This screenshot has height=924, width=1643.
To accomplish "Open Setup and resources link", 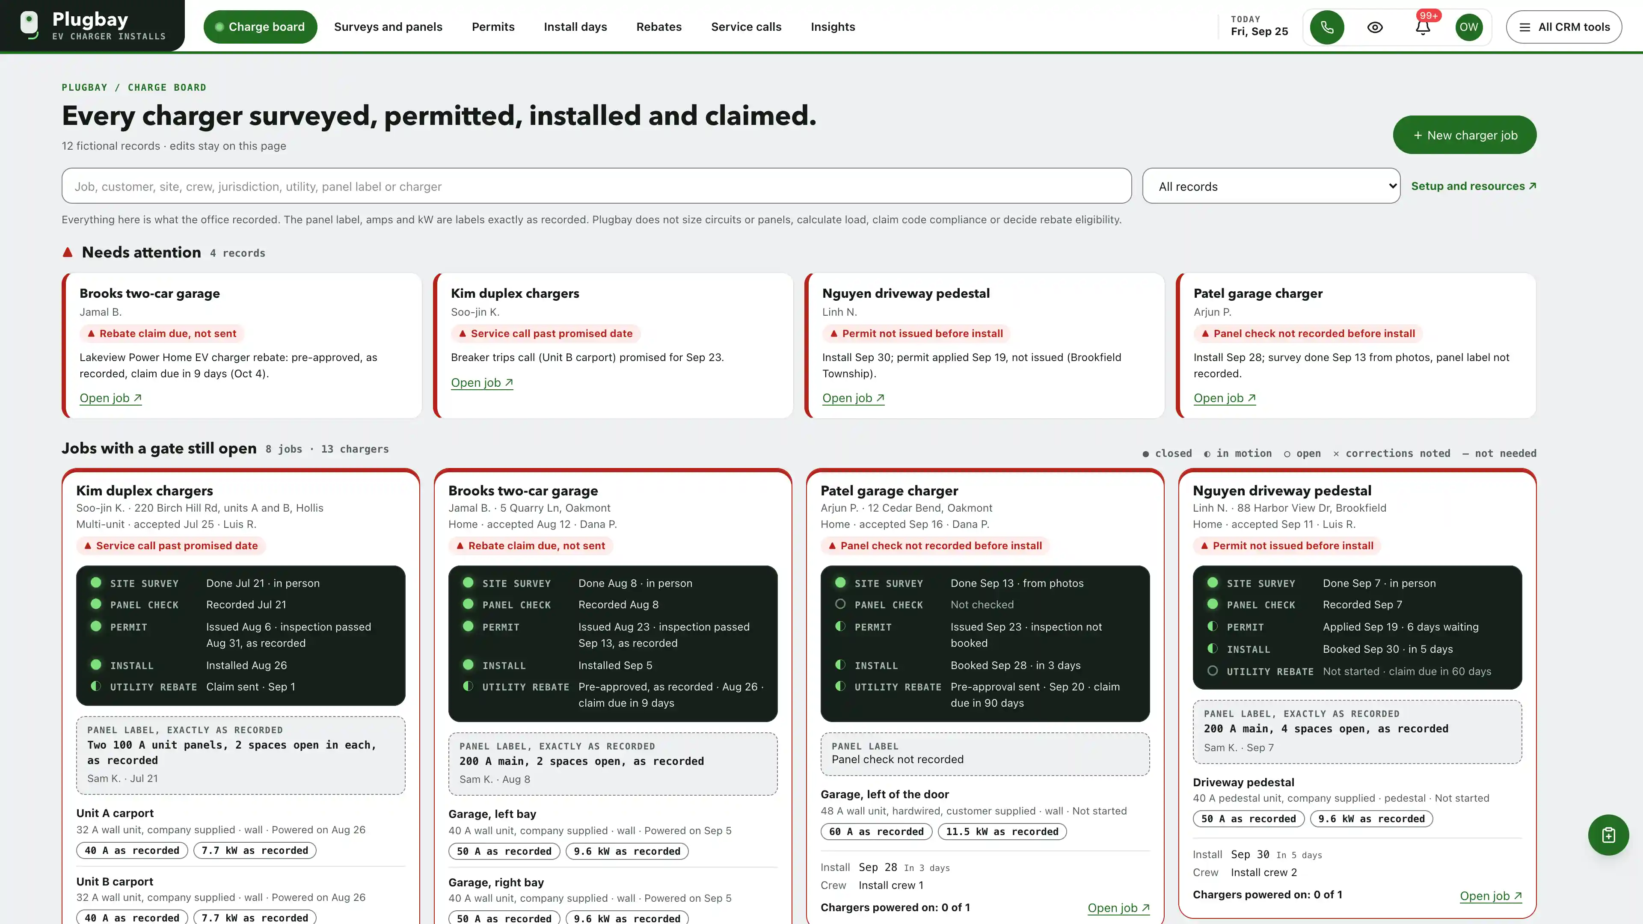I will click(x=1473, y=186).
